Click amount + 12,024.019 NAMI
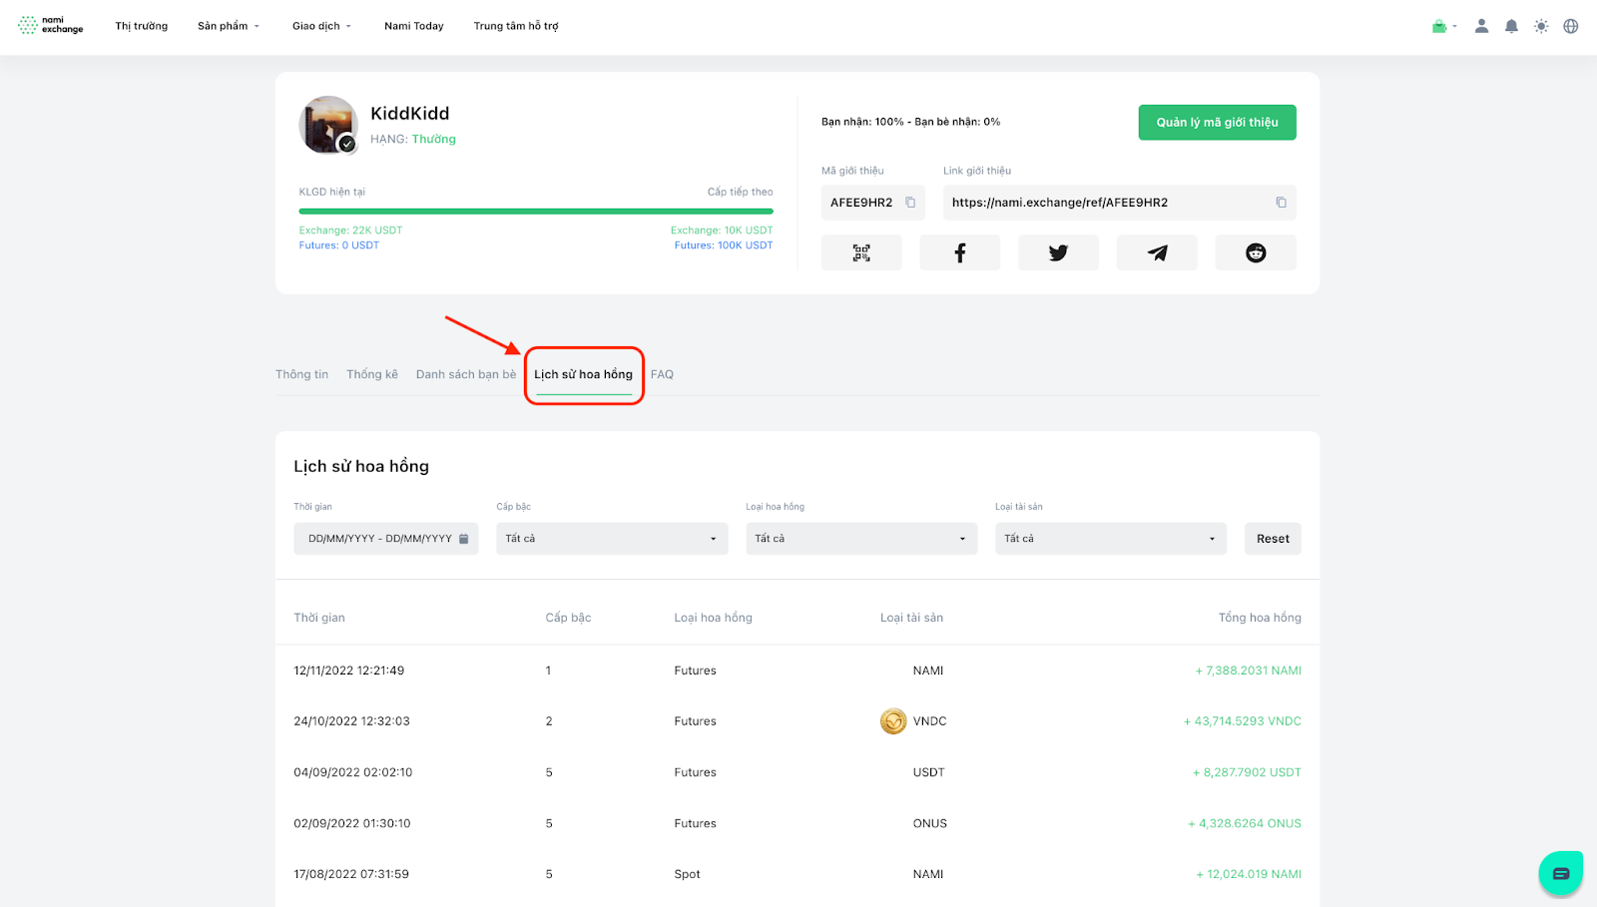Viewport: 1597px width, 907px height. click(x=1249, y=874)
